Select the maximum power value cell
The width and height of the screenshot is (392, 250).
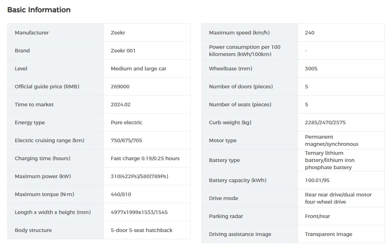(x=140, y=176)
